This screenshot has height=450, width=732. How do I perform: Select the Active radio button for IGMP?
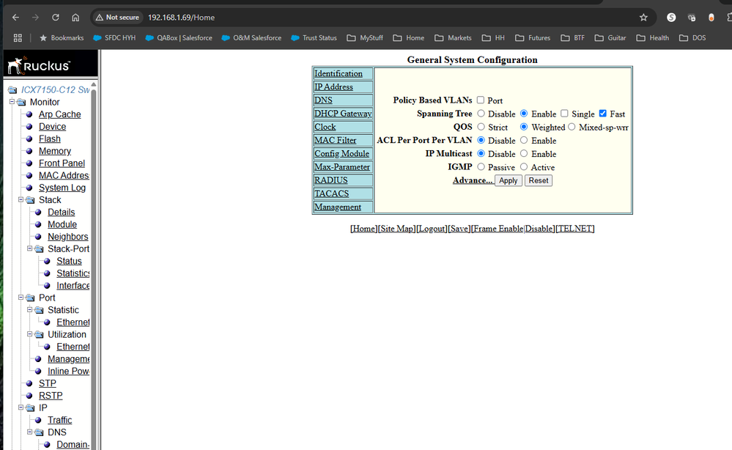[523, 167]
